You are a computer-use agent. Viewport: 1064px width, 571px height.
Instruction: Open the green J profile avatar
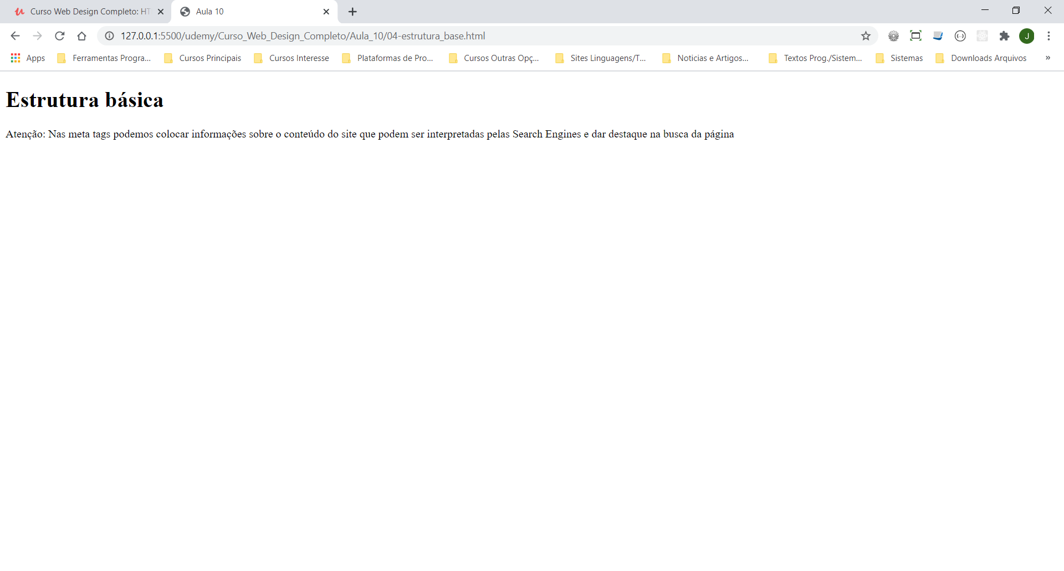coord(1026,36)
